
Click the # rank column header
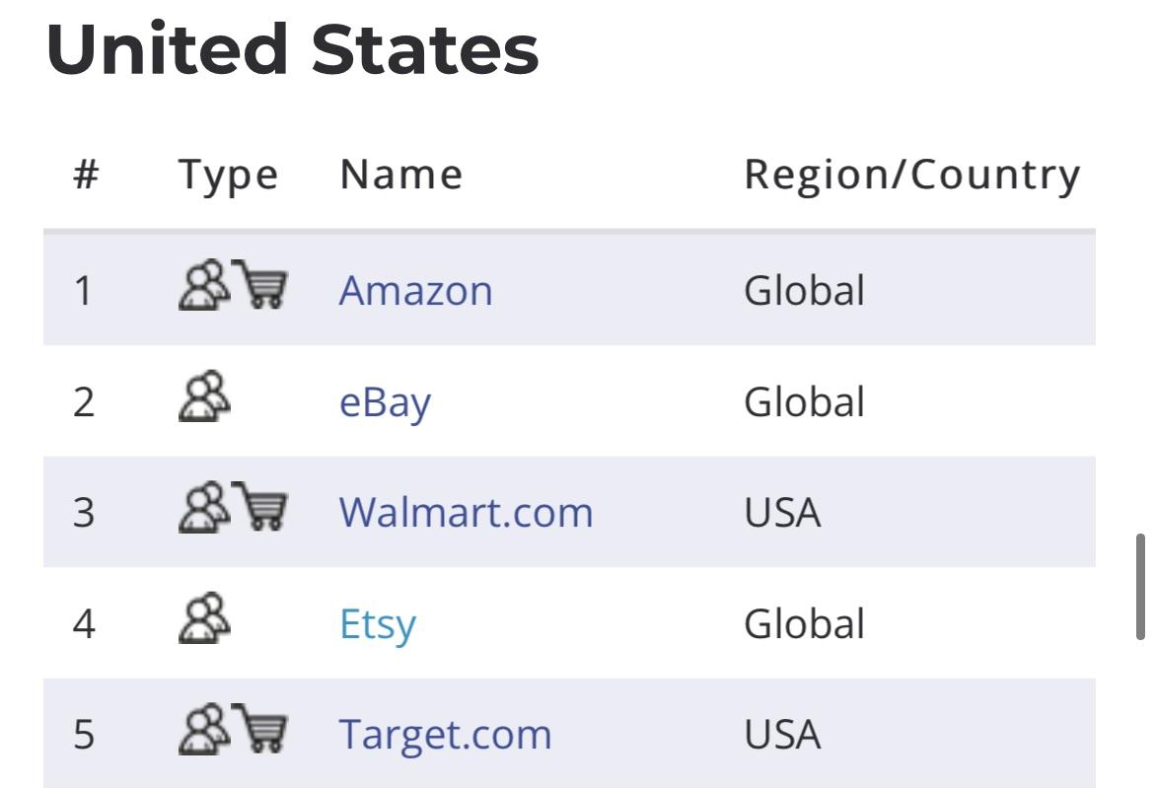tap(86, 176)
